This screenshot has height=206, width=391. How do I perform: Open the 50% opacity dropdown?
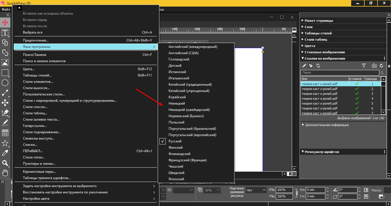click(x=212, y=190)
